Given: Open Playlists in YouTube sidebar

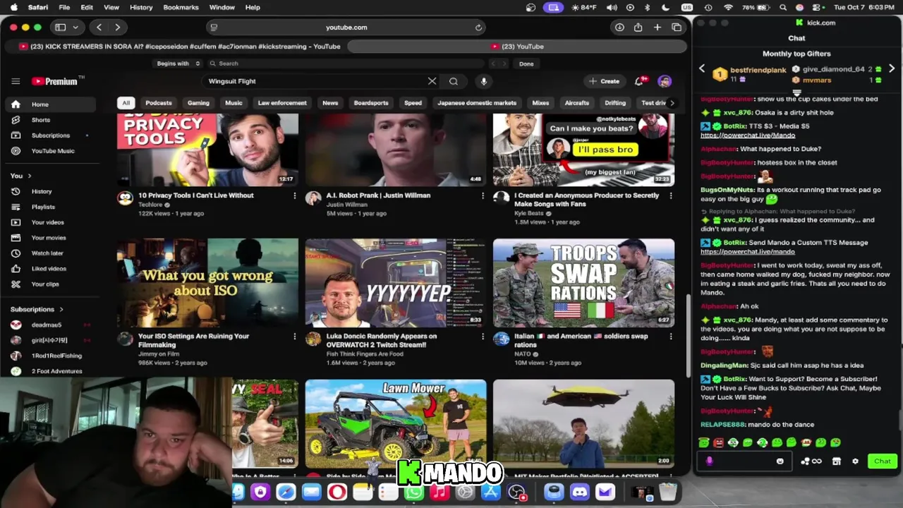Looking at the screenshot, I should pyautogui.click(x=42, y=207).
